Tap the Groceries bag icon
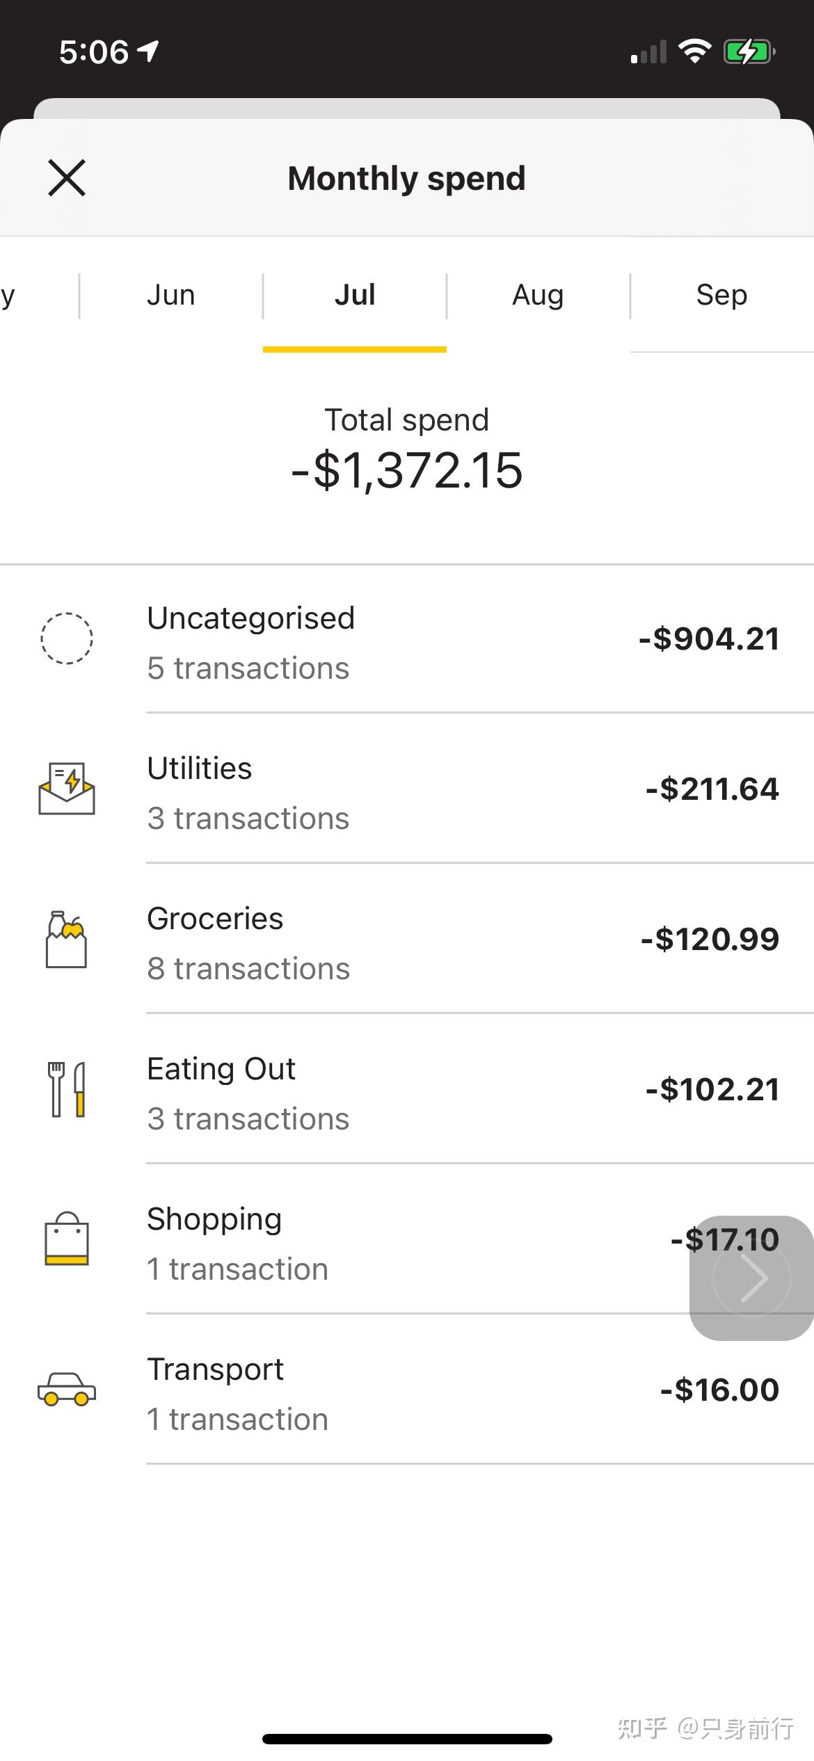This screenshot has width=814, height=1761. 67,939
